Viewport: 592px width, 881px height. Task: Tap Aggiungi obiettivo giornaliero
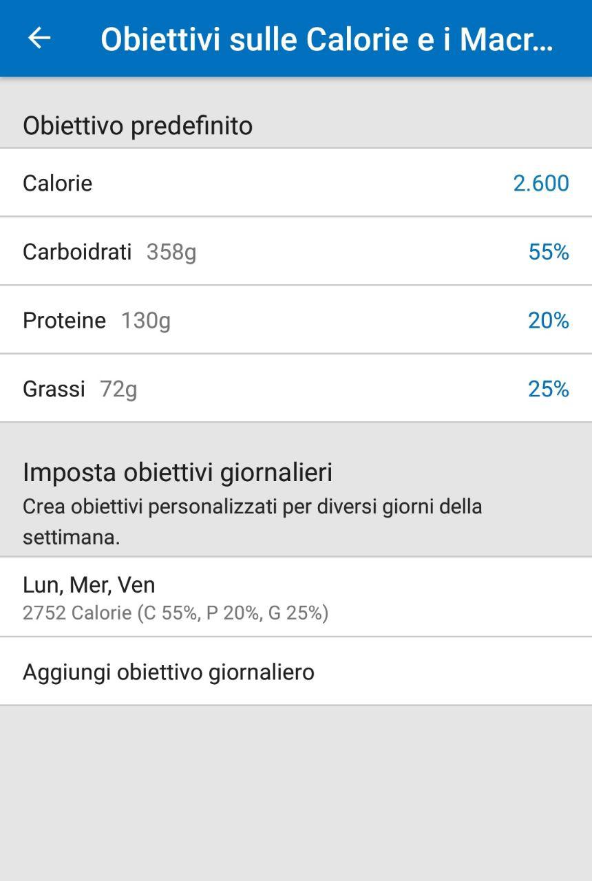(169, 672)
